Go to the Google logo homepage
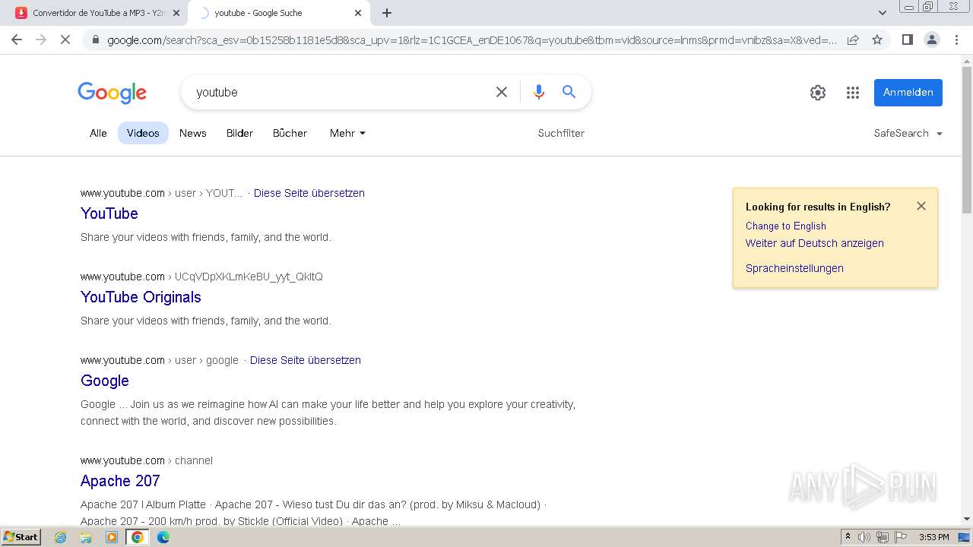The width and height of the screenshot is (973, 547). (x=113, y=93)
